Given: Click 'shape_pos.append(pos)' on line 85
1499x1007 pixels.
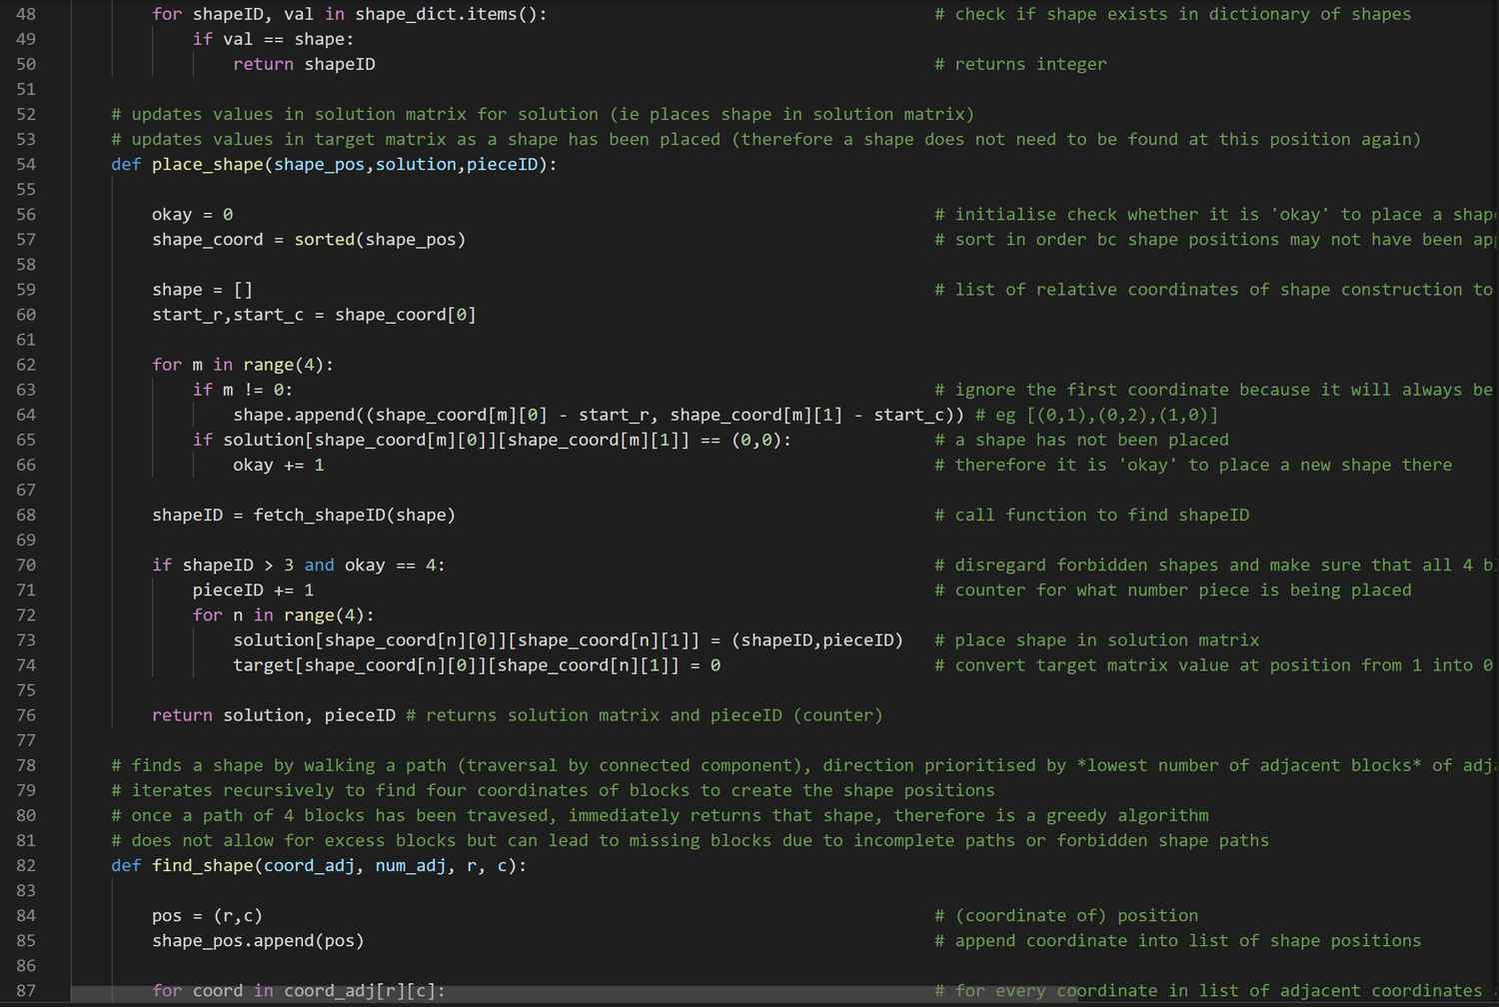Looking at the screenshot, I should (x=258, y=941).
